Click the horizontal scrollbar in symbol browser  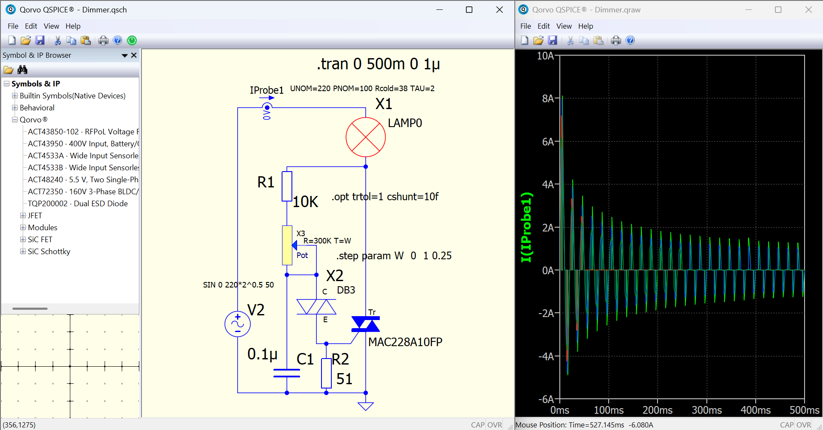click(30, 308)
